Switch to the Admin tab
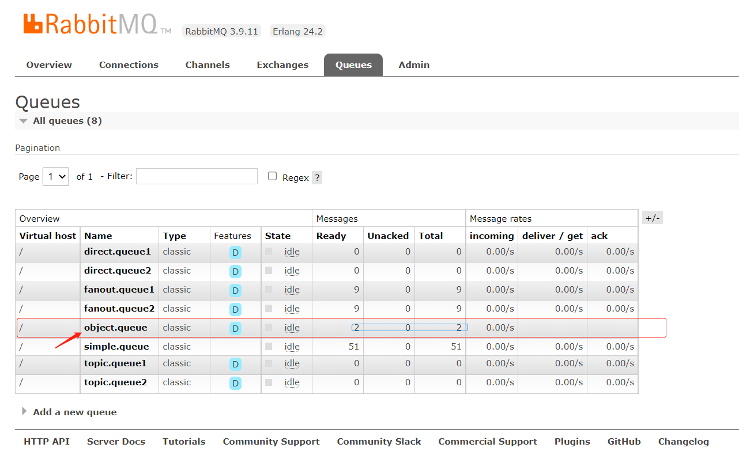739x459 pixels. click(414, 65)
